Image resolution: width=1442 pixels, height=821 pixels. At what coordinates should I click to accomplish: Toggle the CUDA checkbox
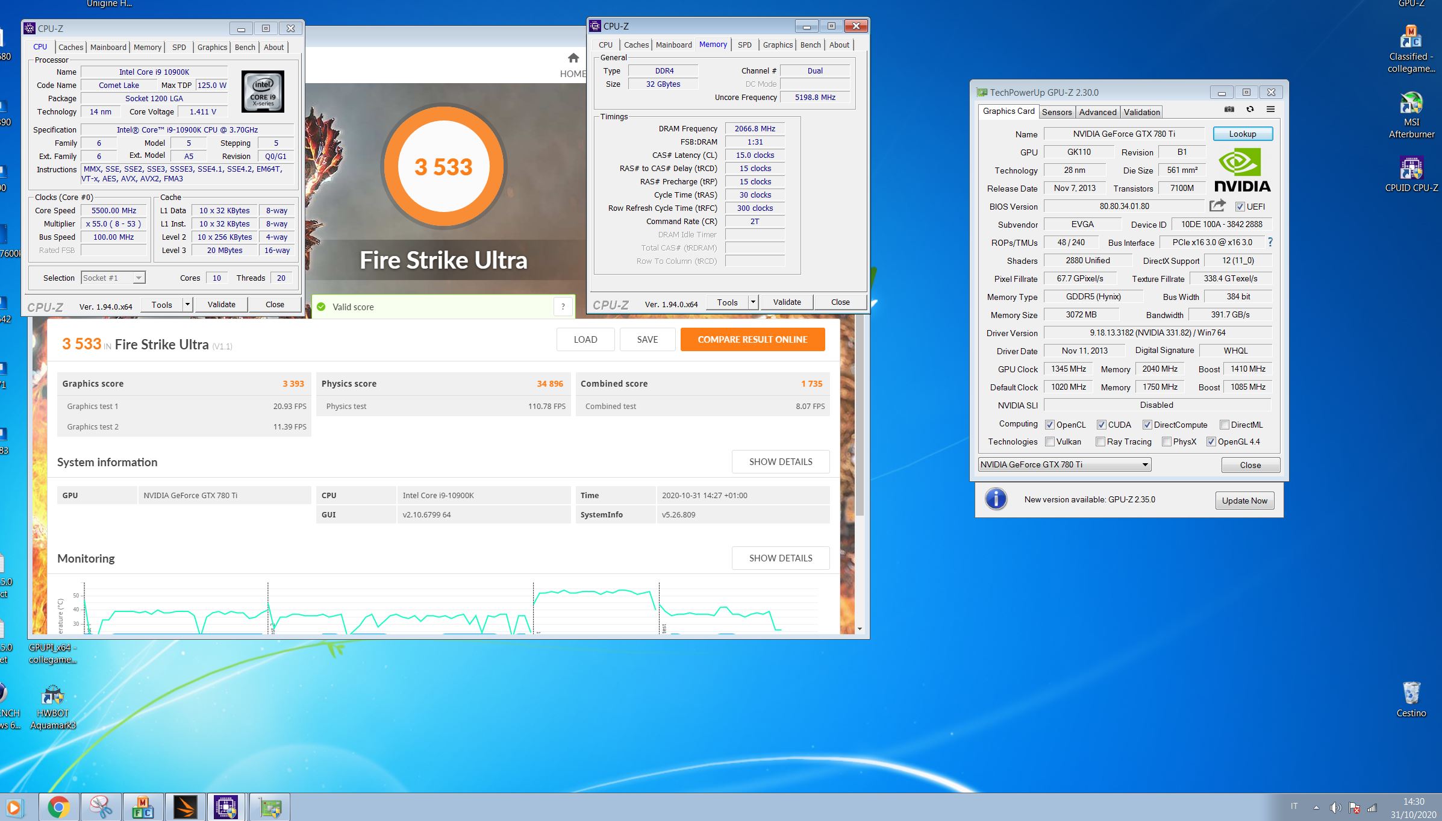[1101, 425]
